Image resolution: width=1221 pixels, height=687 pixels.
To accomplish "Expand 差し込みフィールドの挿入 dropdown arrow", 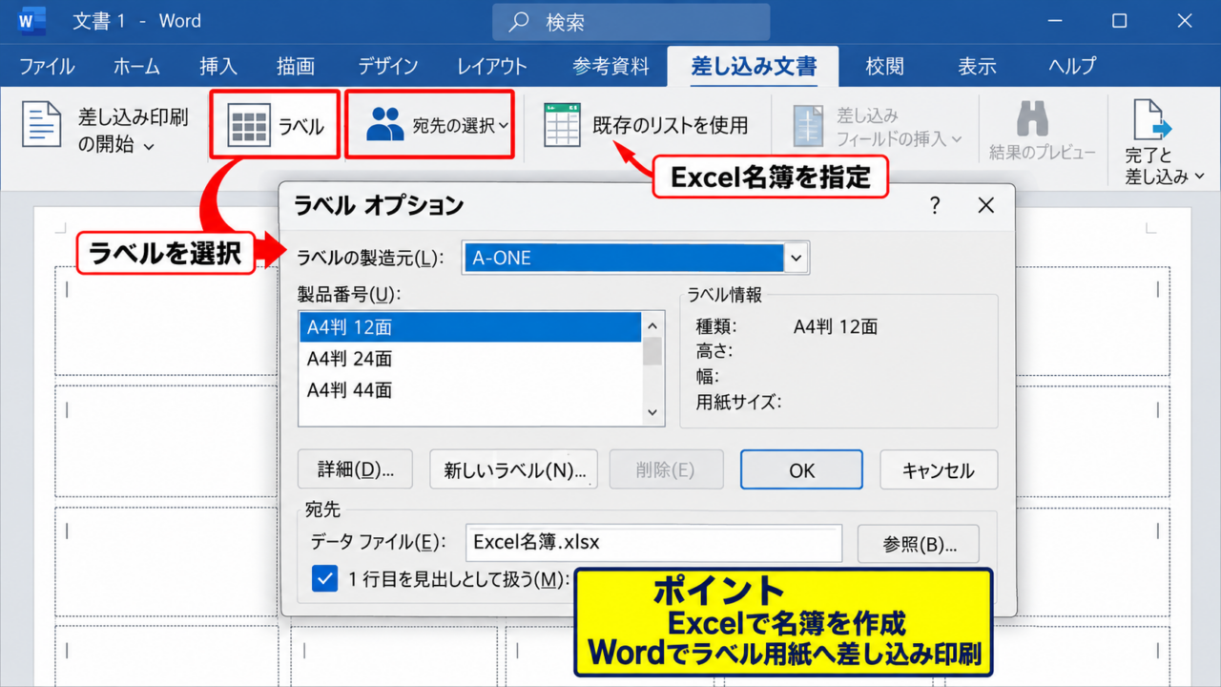I will [x=957, y=139].
